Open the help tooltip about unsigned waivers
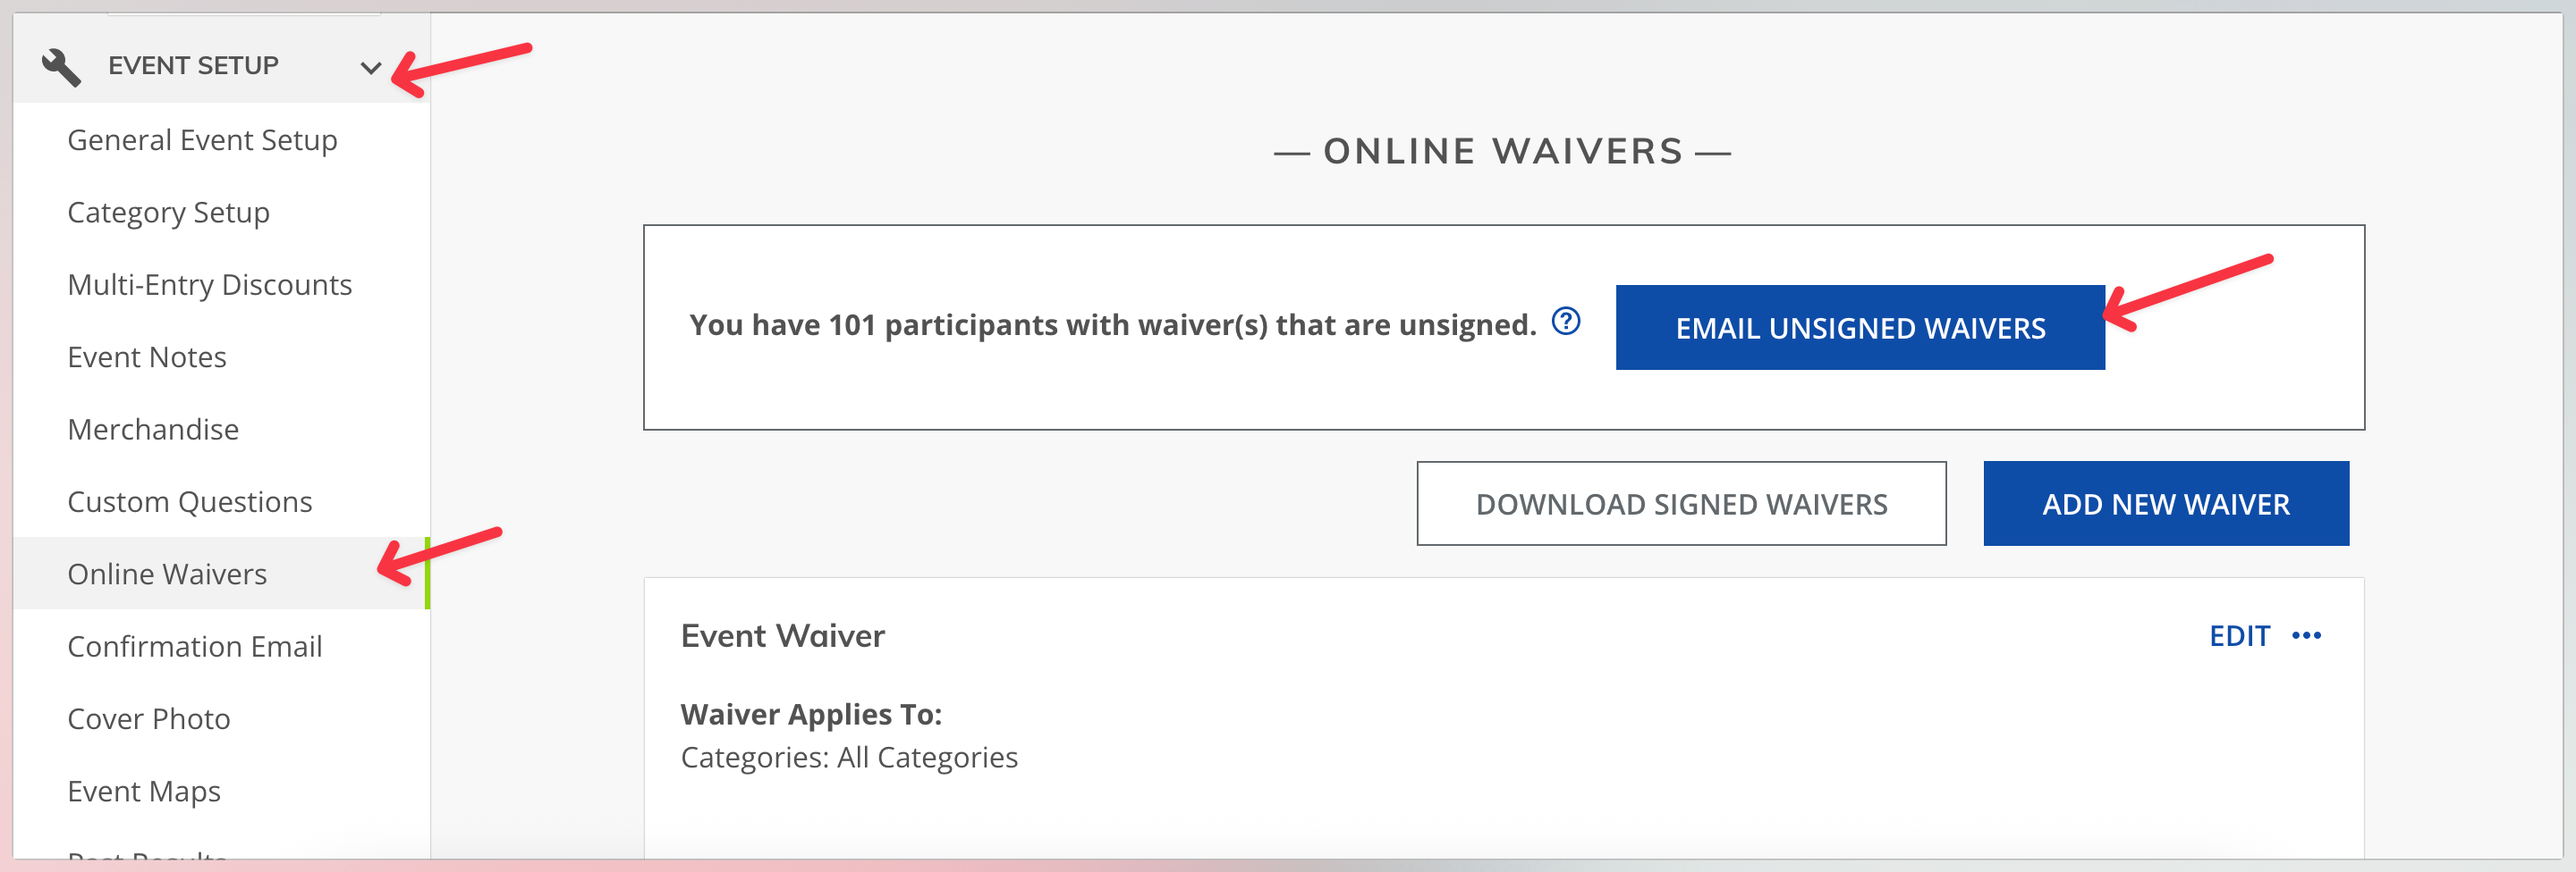The image size is (2576, 872). (1564, 323)
